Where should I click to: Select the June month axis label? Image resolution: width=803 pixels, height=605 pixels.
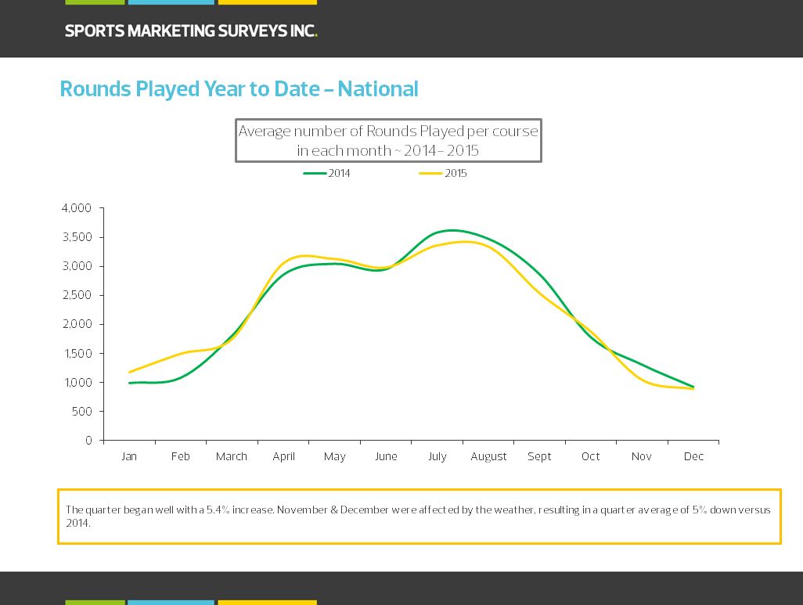point(386,456)
